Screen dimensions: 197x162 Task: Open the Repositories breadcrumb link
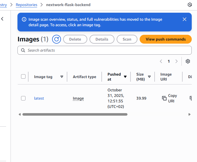[26, 5]
